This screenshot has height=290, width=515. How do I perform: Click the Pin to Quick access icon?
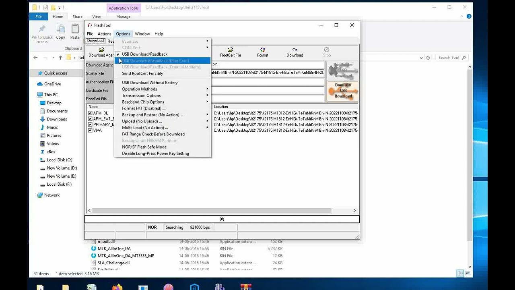point(42,34)
